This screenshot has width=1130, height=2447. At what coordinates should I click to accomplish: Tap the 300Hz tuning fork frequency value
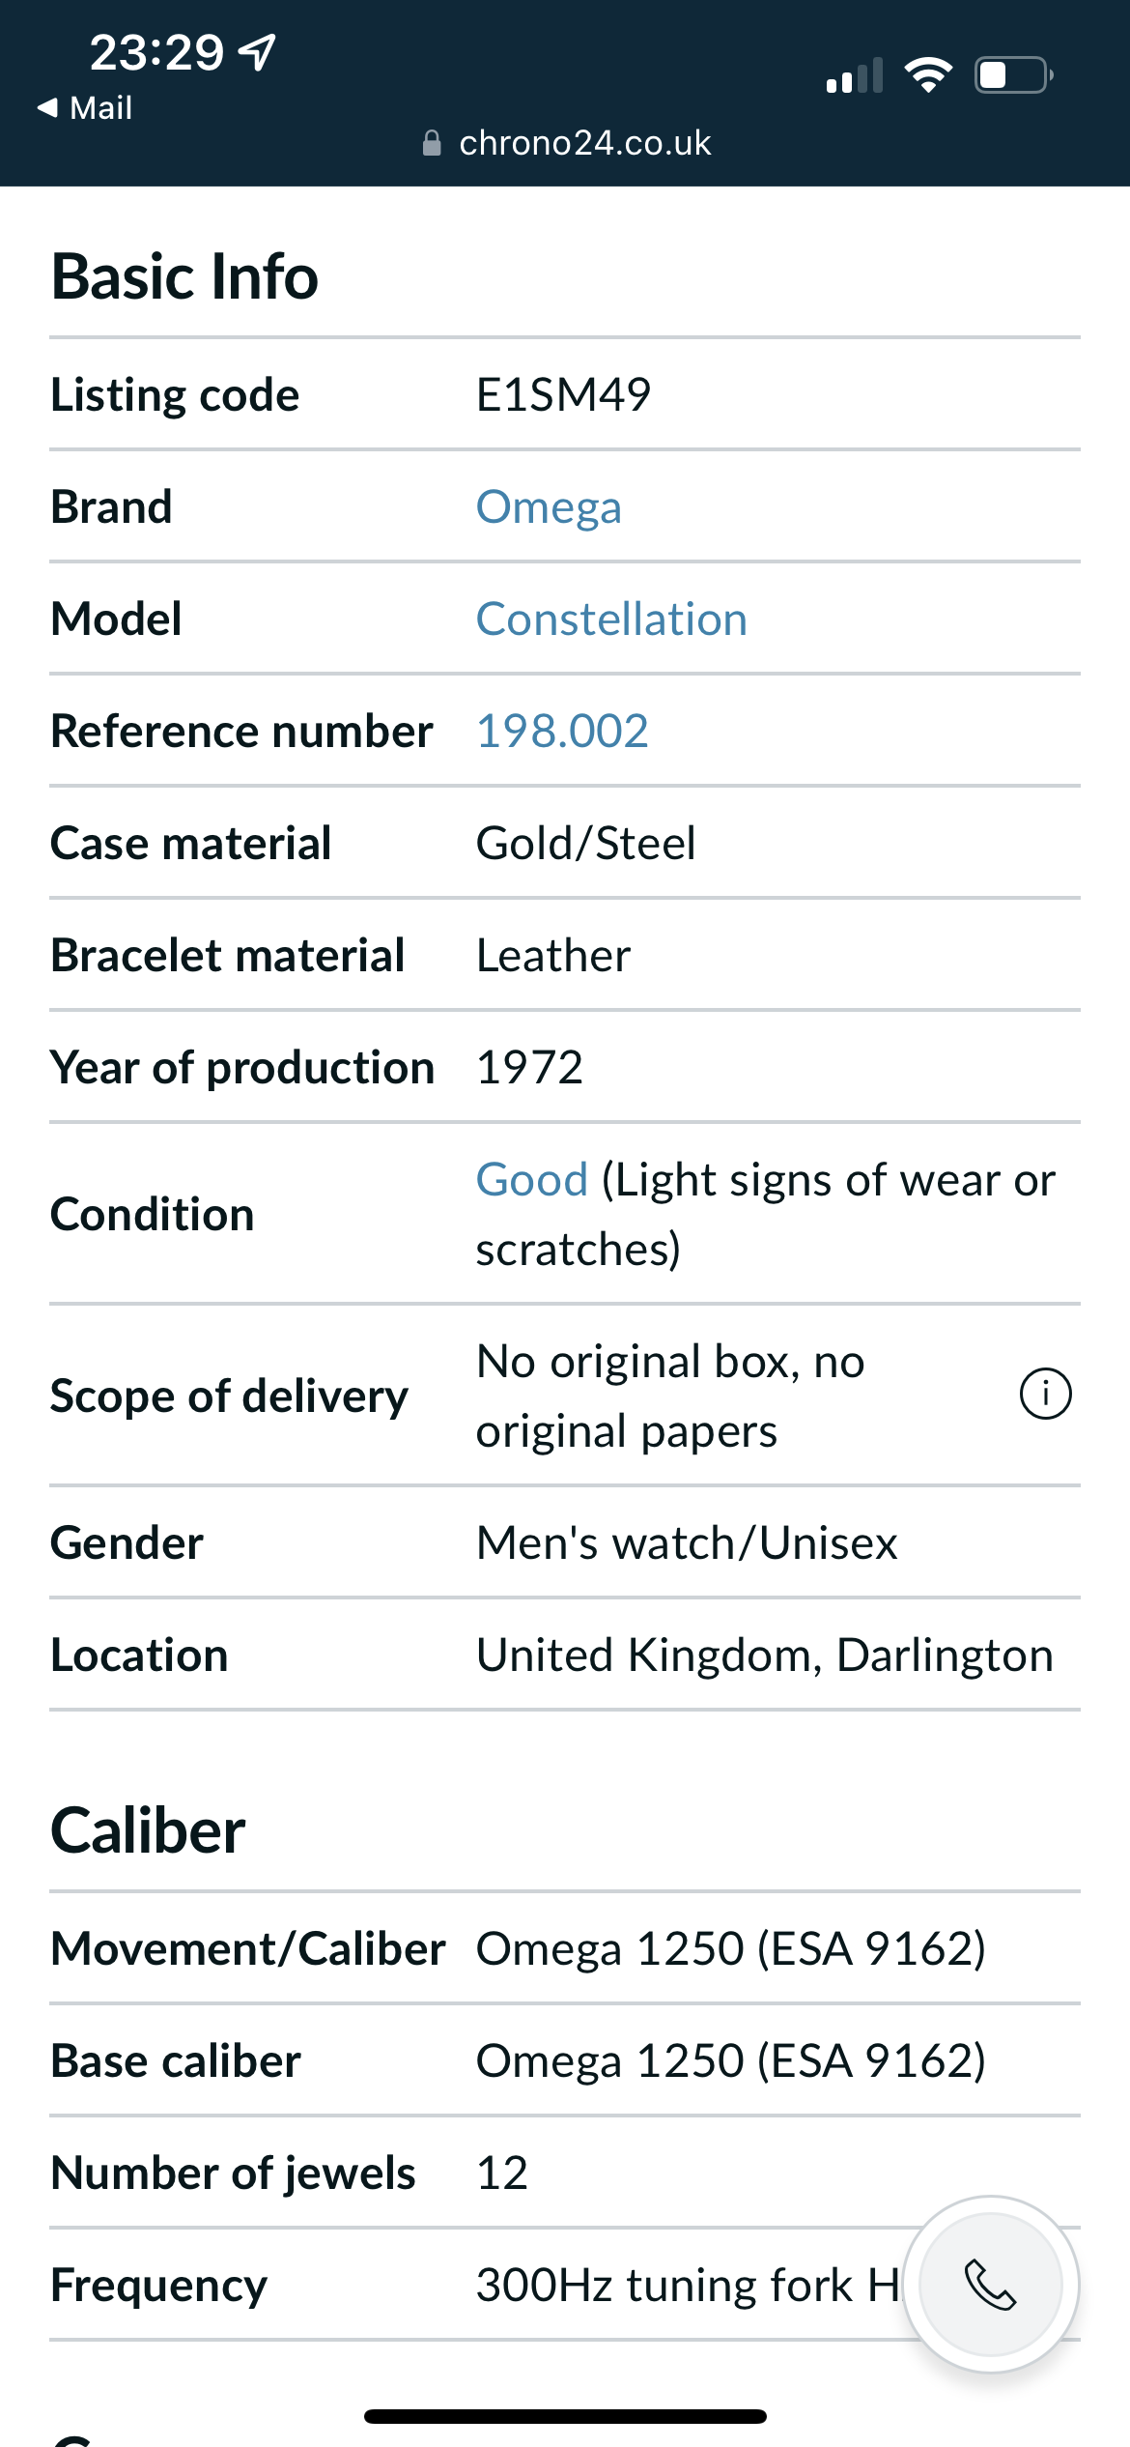click(688, 2285)
